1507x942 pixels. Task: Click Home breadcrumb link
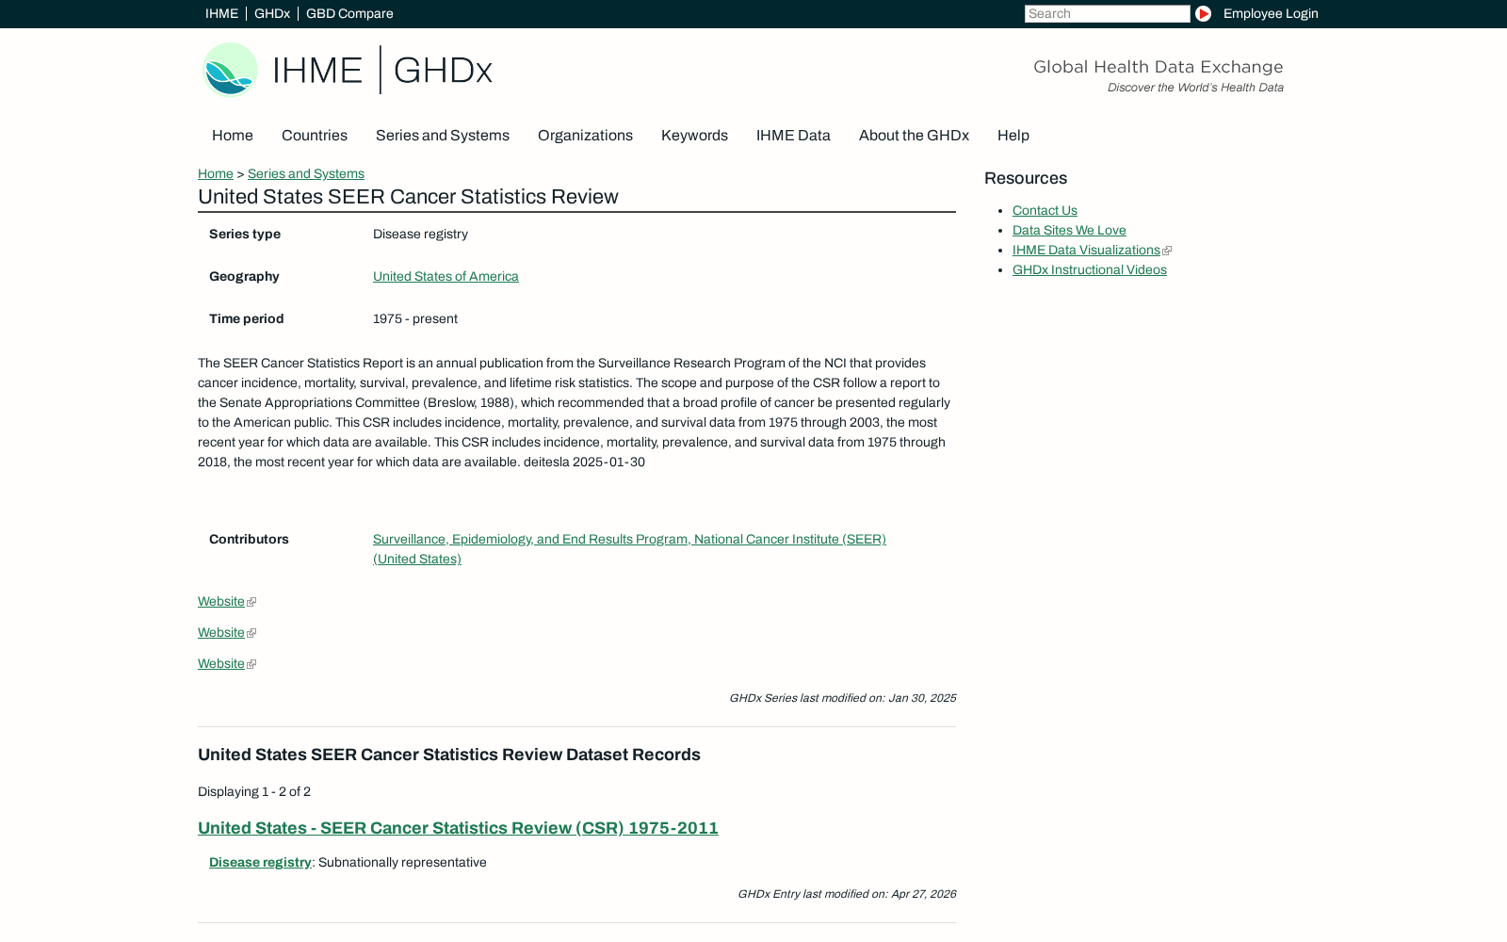click(x=216, y=173)
